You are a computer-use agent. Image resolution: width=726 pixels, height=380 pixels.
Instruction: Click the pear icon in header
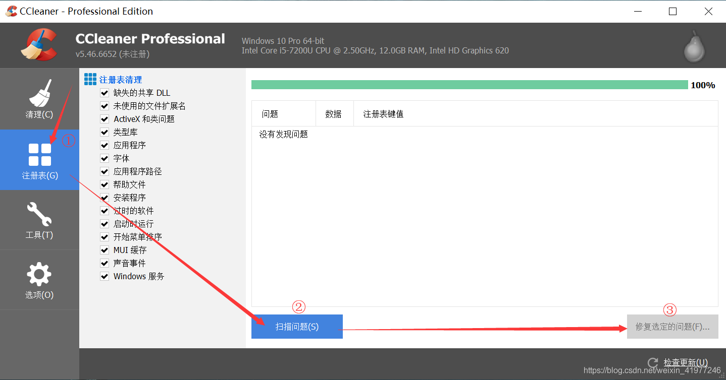pyautogui.click(x=694, y=46)
